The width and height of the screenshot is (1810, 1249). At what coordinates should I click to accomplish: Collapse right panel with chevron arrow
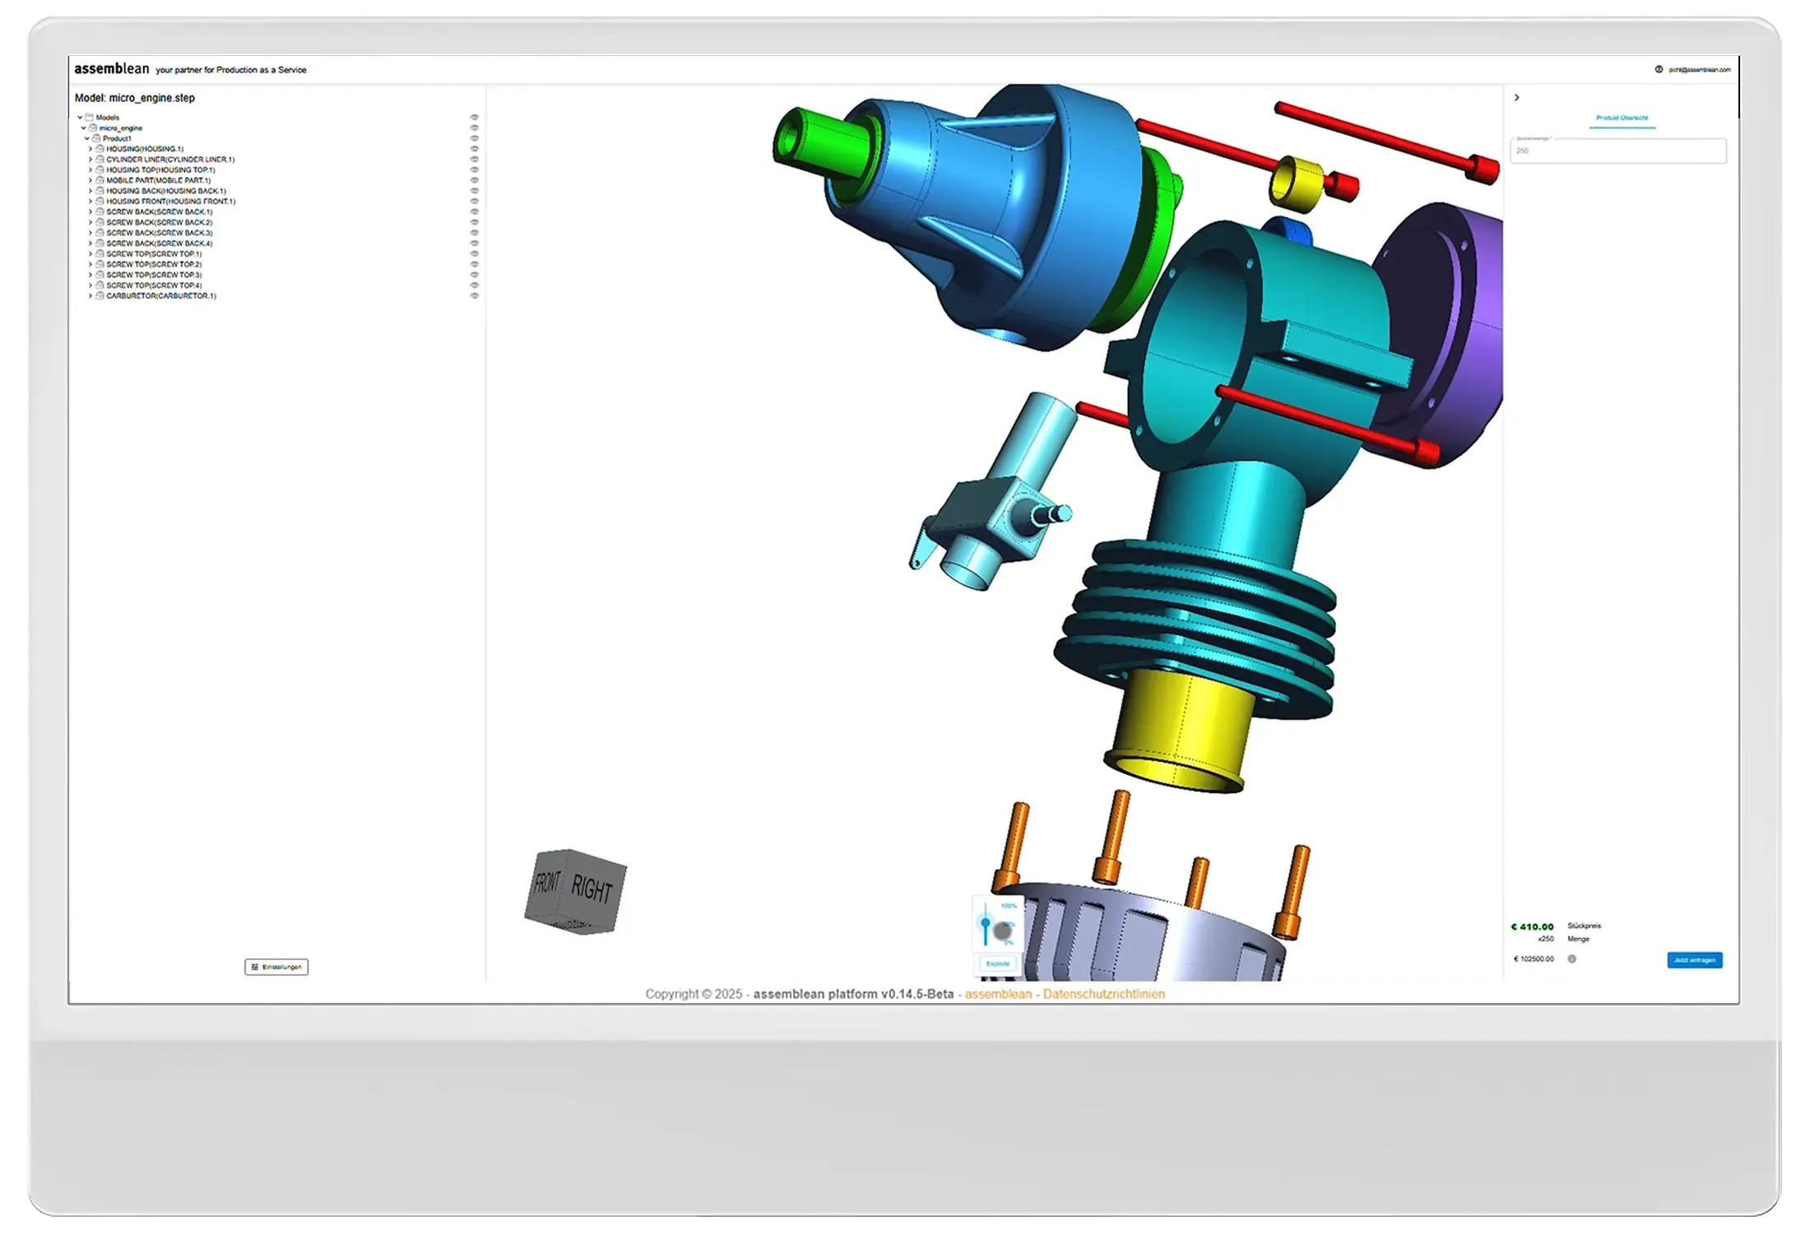tap(1516, 98)
